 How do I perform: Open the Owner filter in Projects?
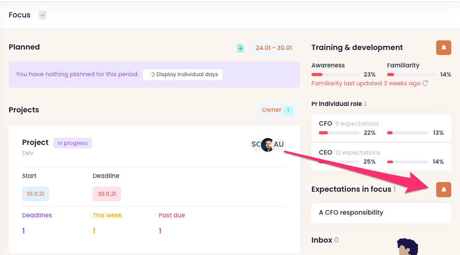coord(277,110)
